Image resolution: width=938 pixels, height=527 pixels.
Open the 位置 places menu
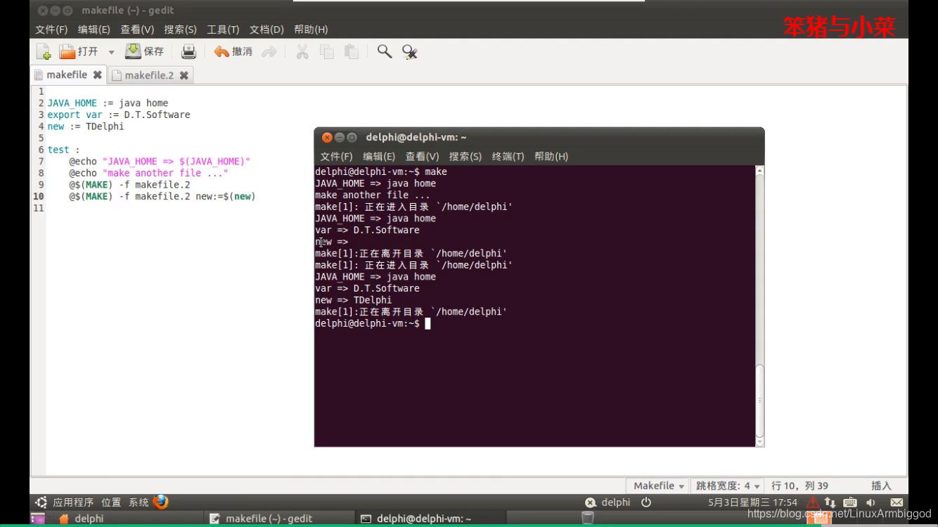(111, 502)
